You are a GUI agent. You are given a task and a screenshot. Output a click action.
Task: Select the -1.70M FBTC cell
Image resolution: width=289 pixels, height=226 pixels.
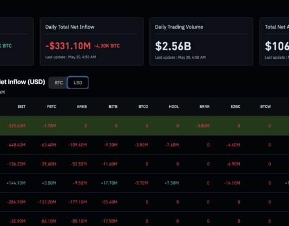pyautogui.click(x=49, y=126)
